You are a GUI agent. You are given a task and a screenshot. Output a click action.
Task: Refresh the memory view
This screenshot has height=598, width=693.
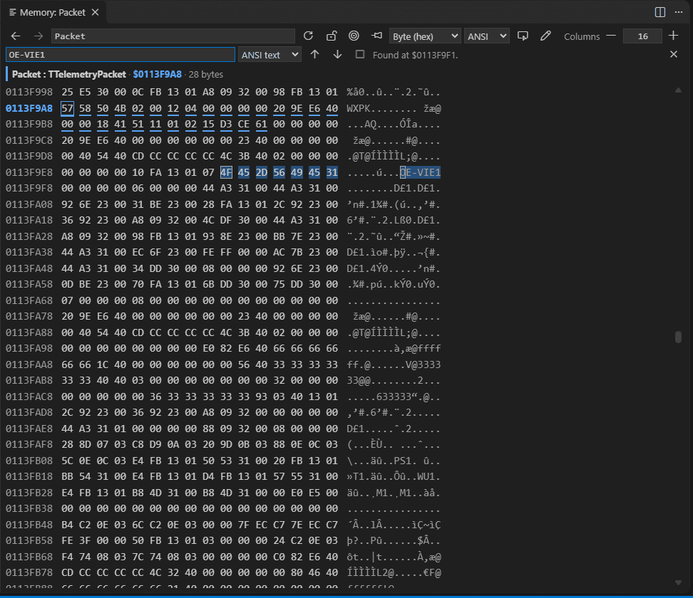308,36
